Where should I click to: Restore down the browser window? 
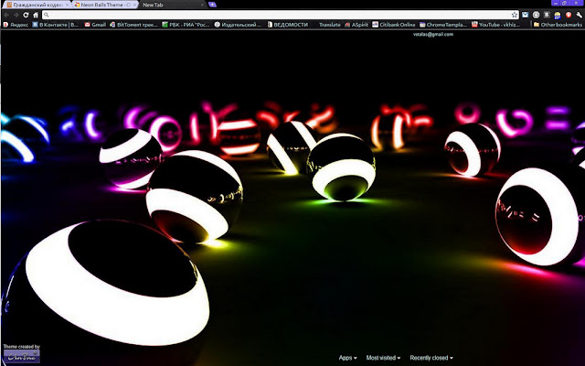click(565, 3)
